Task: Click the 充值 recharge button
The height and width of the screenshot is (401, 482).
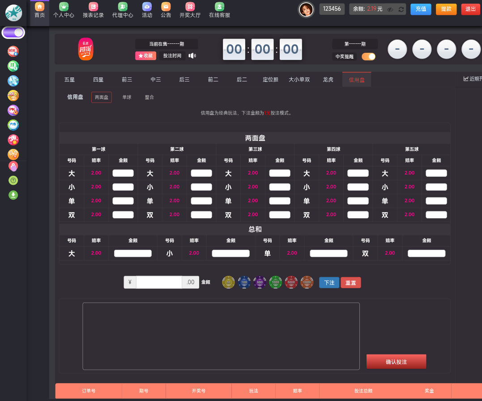Action: point(421,9)
